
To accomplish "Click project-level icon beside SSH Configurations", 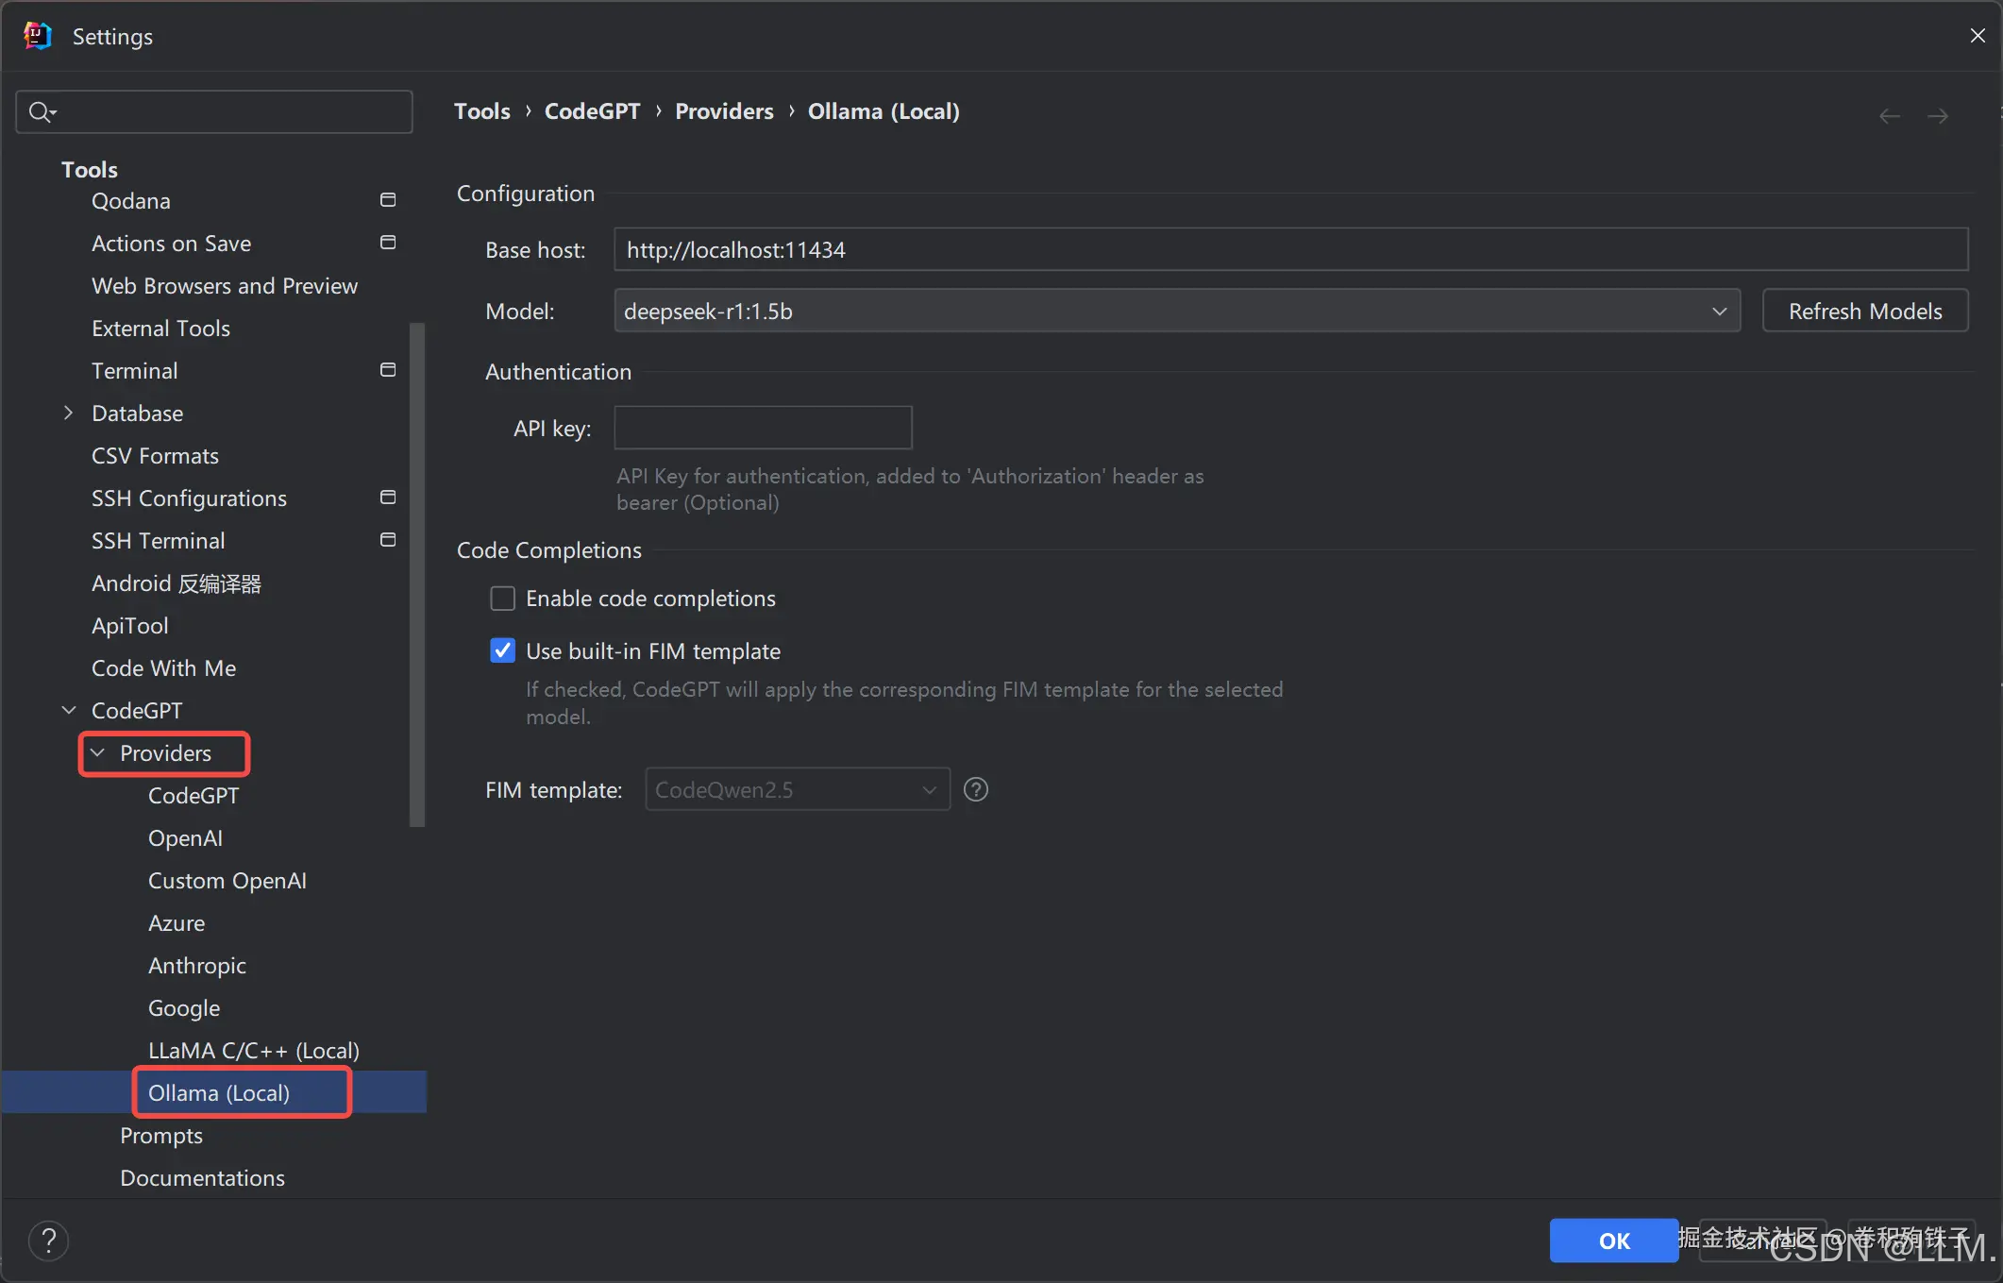I will (388, 498).
